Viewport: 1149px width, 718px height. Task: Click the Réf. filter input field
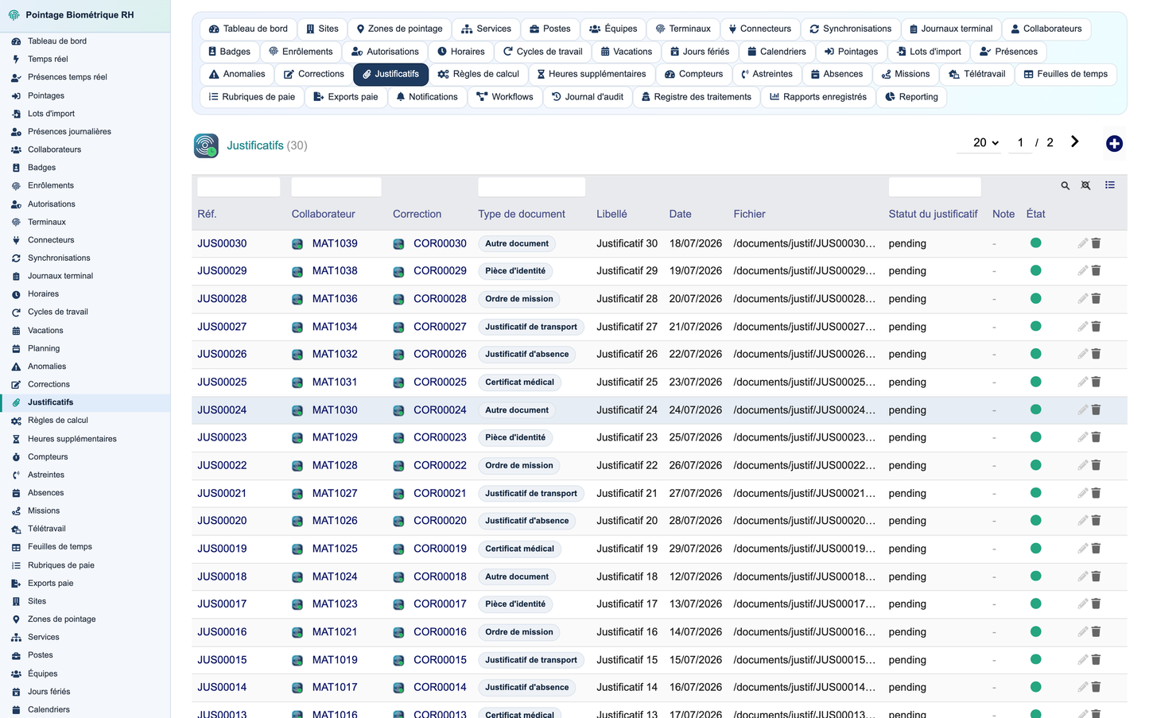pos(239,187)
